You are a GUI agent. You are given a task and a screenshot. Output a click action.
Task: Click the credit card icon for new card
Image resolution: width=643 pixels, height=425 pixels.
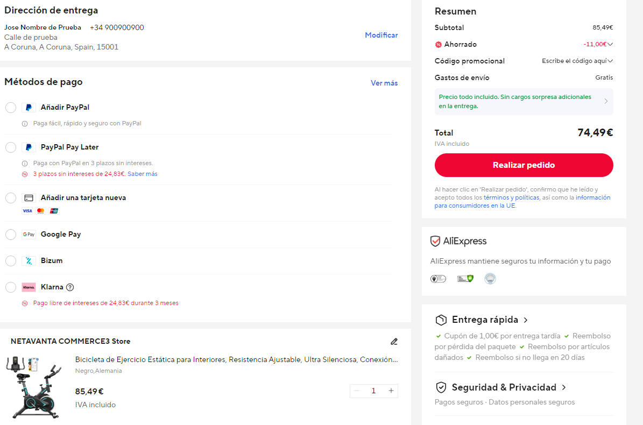29,198
